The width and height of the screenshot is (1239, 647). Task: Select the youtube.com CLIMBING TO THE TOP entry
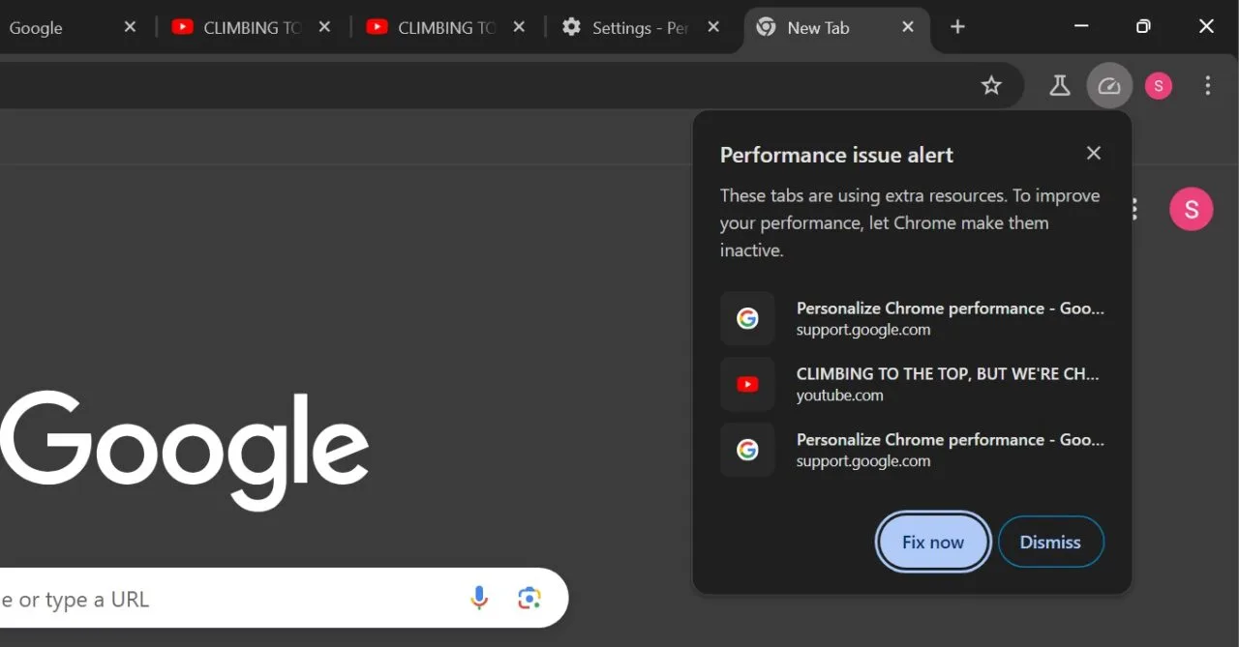coord(912,384)
